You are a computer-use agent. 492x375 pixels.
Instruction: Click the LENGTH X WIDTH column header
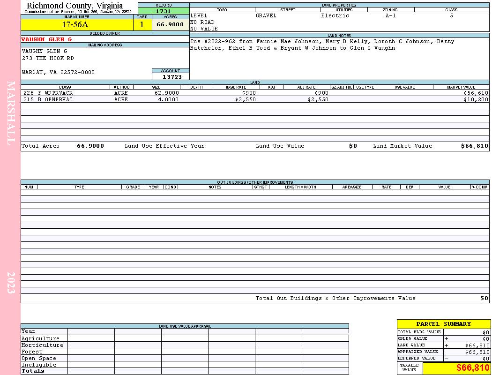(x=300, y=187)
